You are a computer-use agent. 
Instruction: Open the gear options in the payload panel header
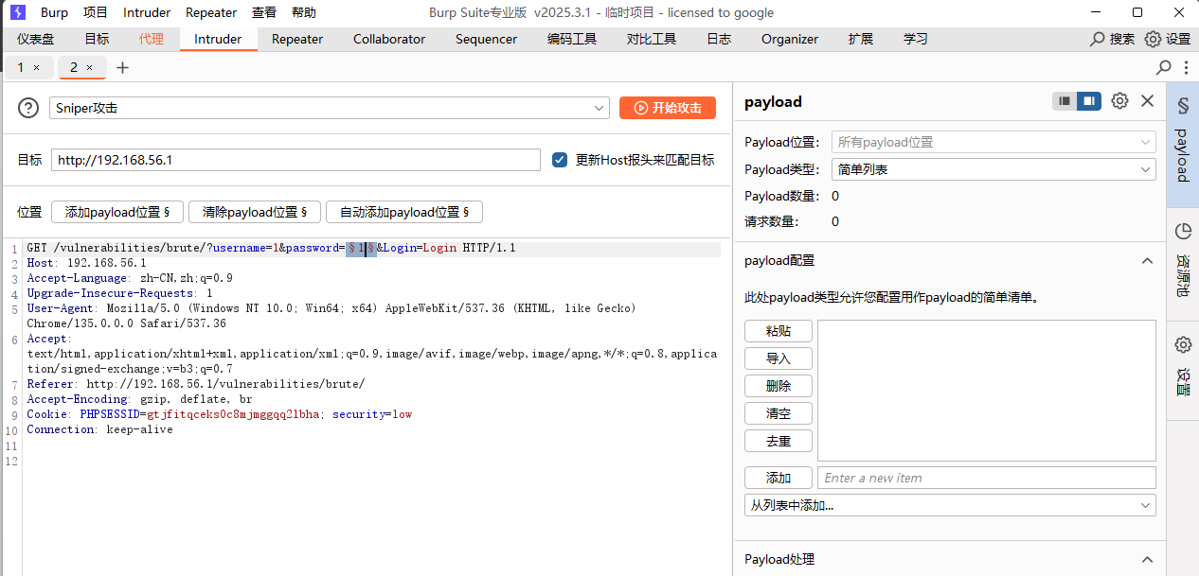coord(1119,101)
